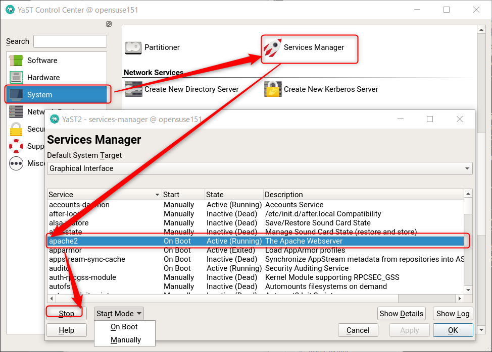Image resolution: width=492 pixels, height=352 pixels.
Task: Select the Security padlock category icon
Action: coord(16,129)
